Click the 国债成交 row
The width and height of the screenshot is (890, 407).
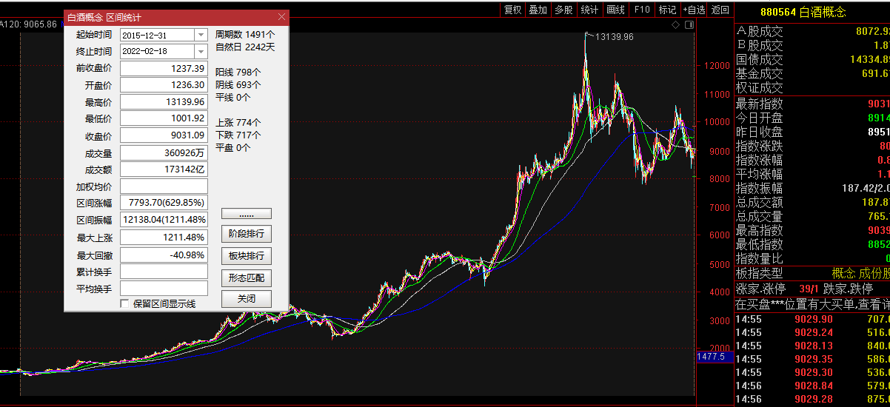coord(812,60)
